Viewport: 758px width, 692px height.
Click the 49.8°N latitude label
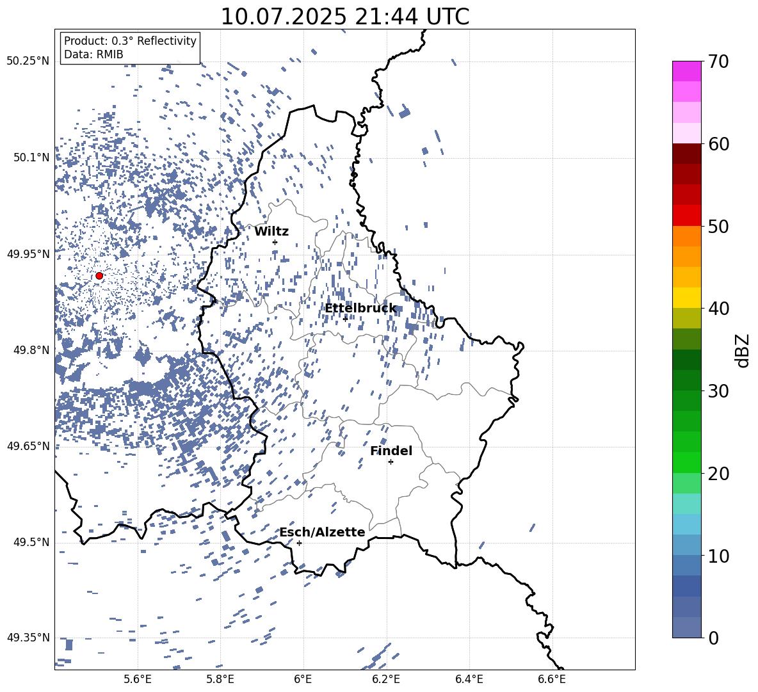click(31, 350)
